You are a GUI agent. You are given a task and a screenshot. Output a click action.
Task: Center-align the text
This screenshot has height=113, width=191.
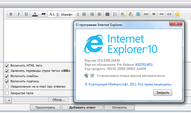84,14
